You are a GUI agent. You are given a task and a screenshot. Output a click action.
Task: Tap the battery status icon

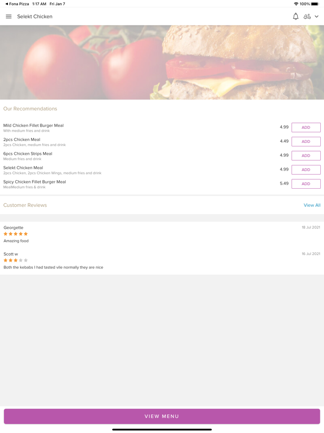click(315, 4)
